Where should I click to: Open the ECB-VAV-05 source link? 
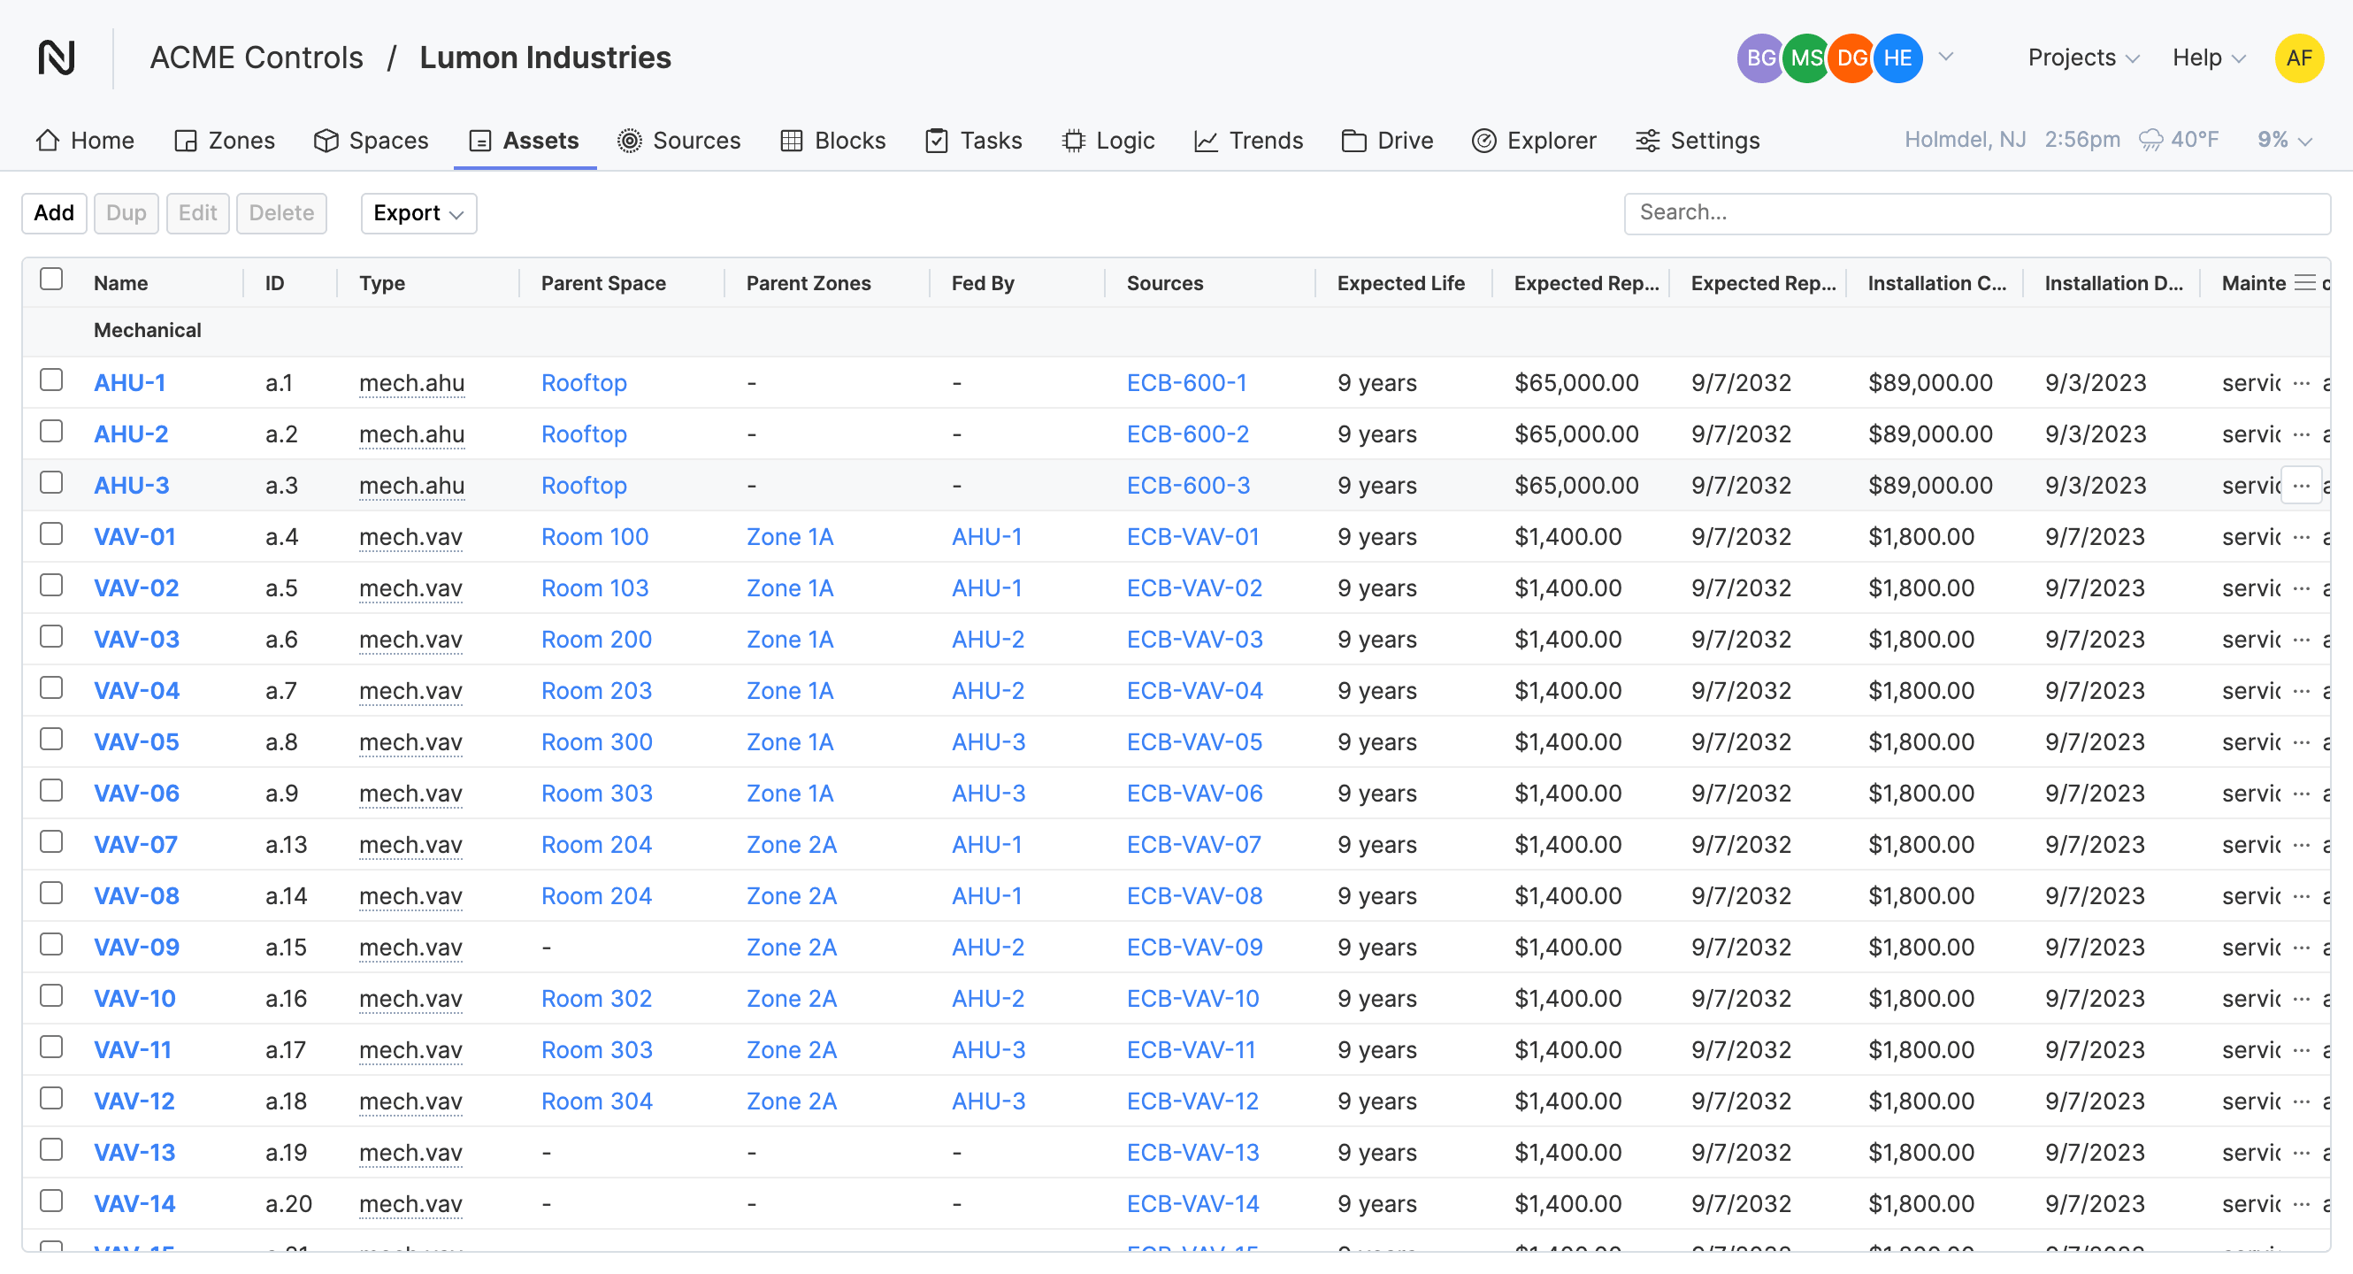click(x=1194, y=742)
